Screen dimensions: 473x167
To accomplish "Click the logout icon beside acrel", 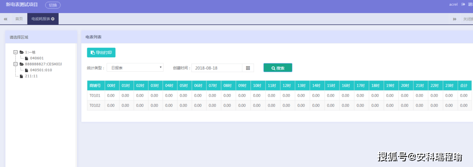I will [463, 4].
